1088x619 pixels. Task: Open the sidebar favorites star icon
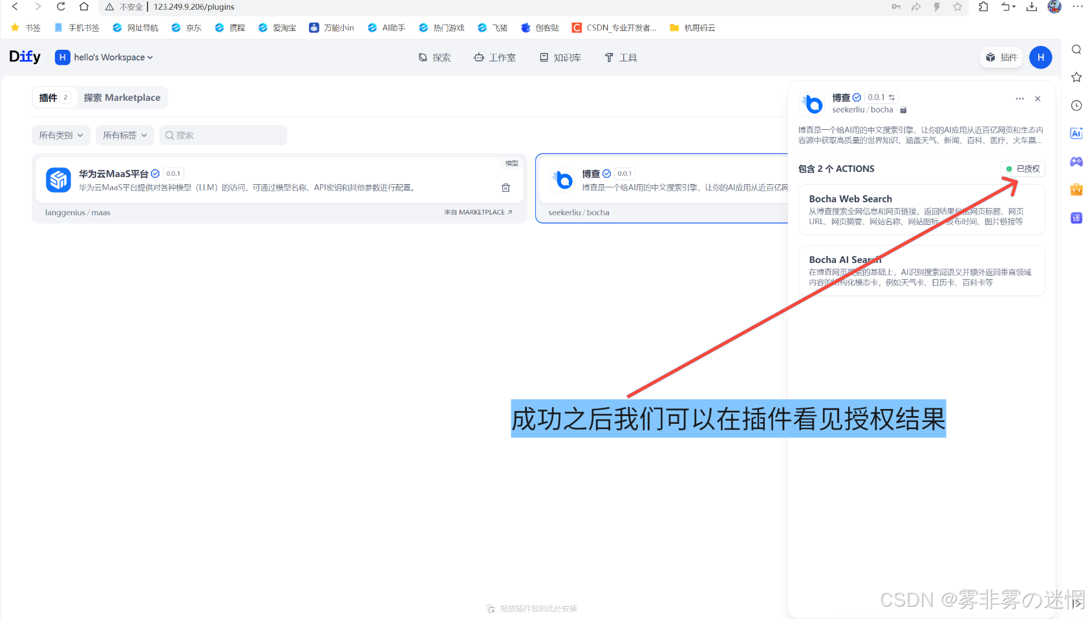click(x=1076, y=78)
